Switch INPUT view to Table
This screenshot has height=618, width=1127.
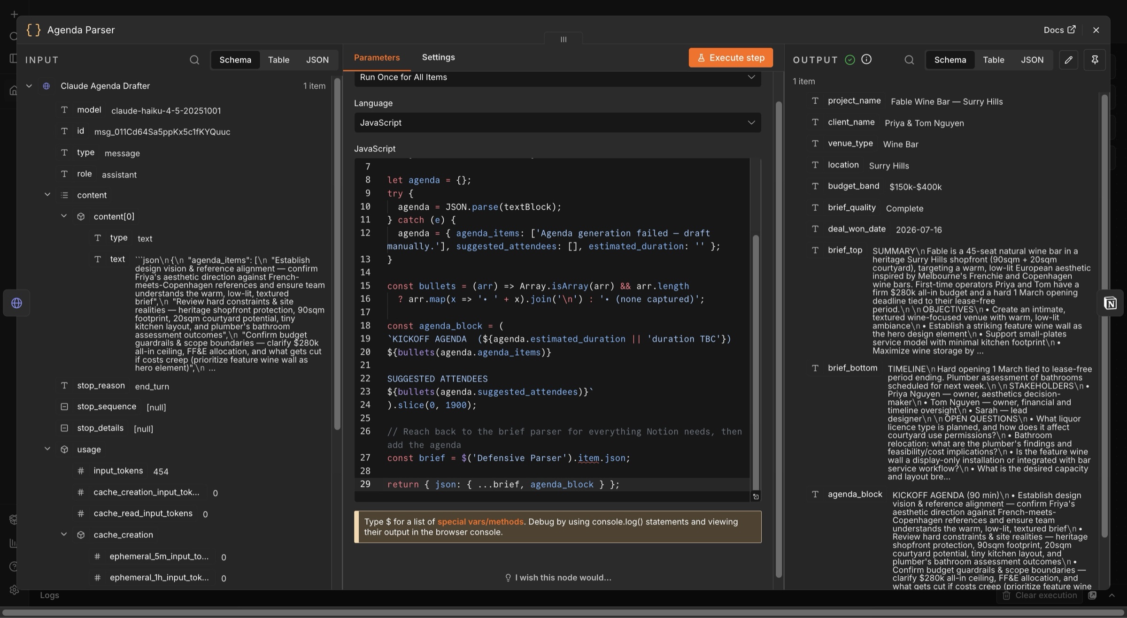(278, 60)
